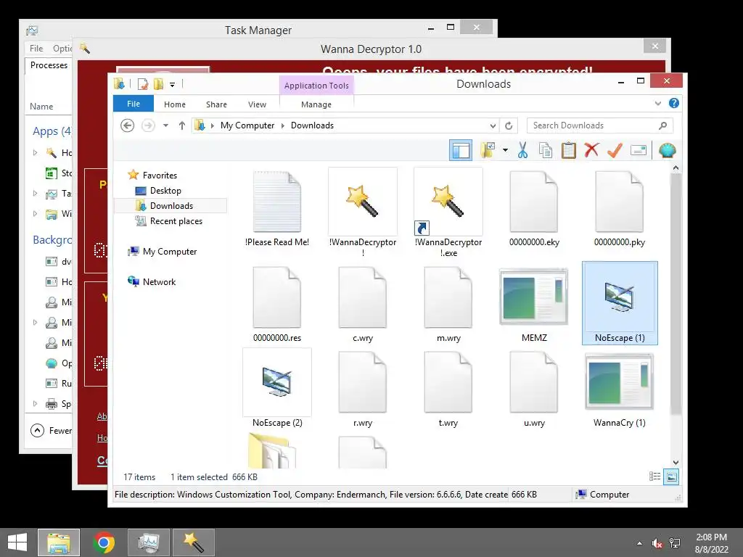
Task: Open the address bar history dropdown
Action: point(493,125)
